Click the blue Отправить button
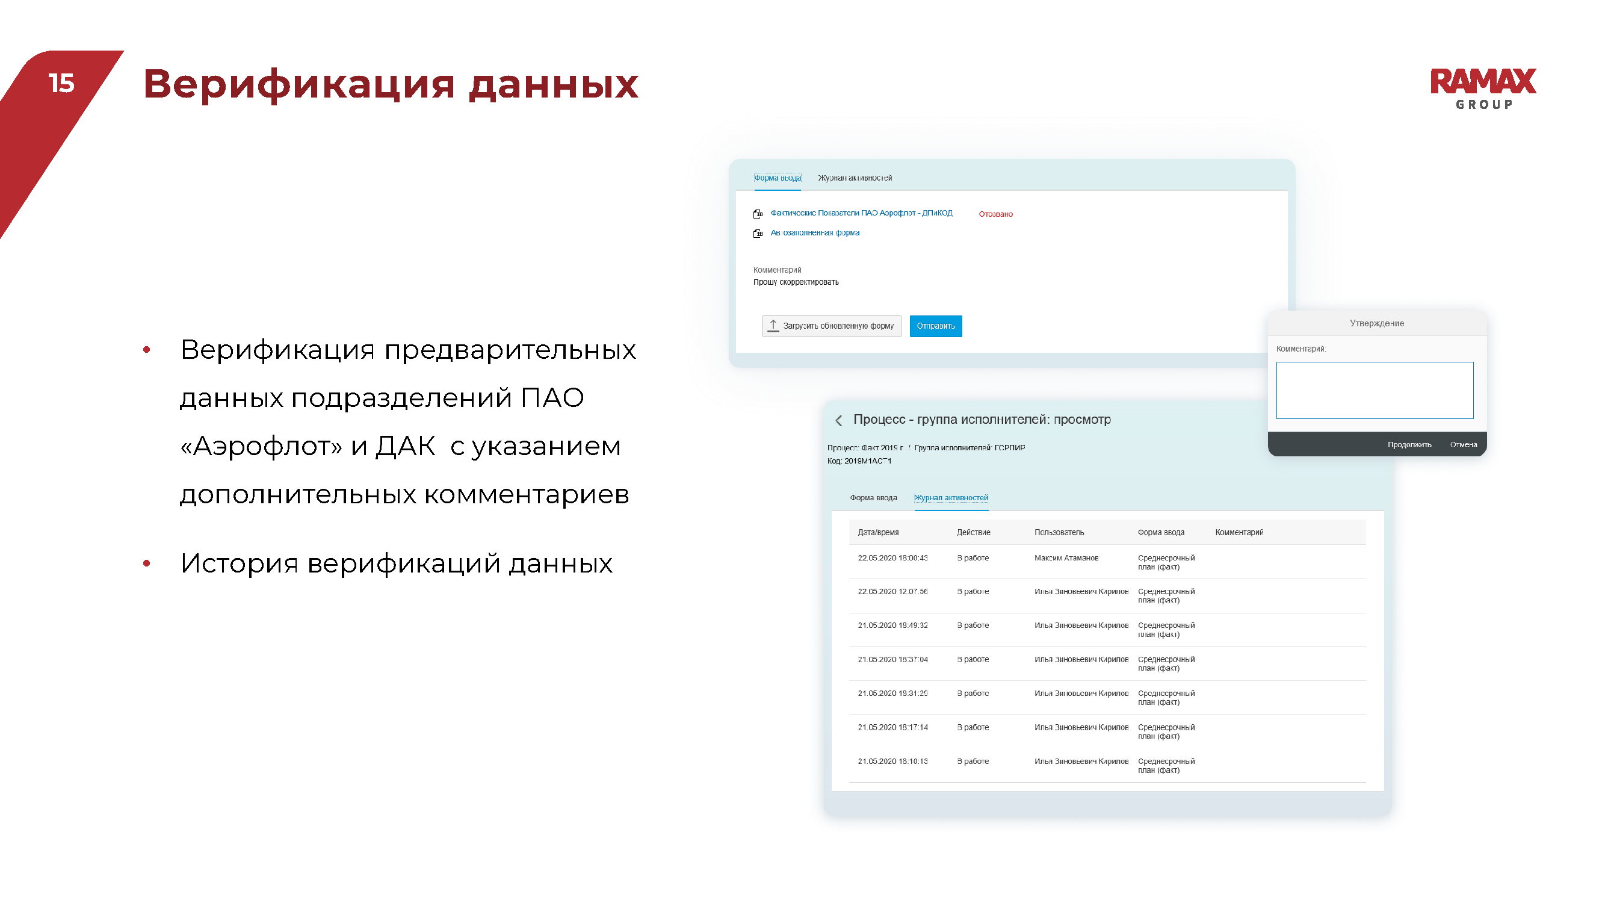This screenshot has height=903, width=1605. tap(936, 326)
